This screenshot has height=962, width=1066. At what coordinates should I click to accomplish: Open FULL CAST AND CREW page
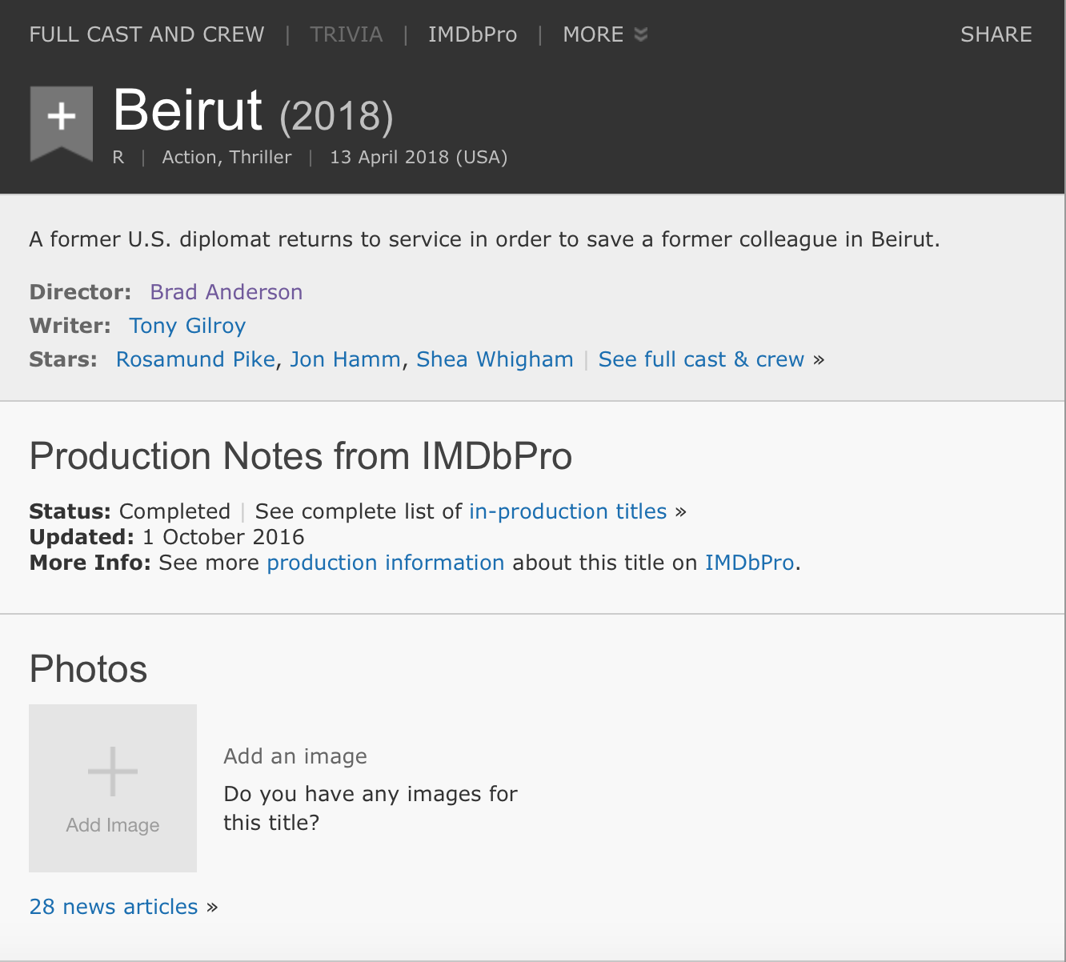(x=146, y=34)
